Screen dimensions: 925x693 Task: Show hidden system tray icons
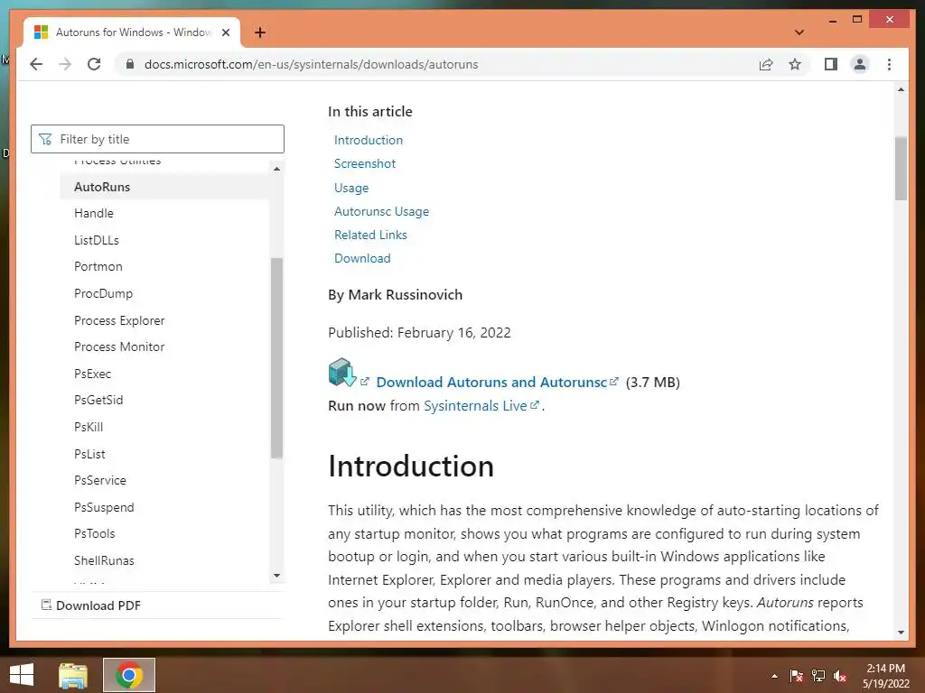click(774, 676)
